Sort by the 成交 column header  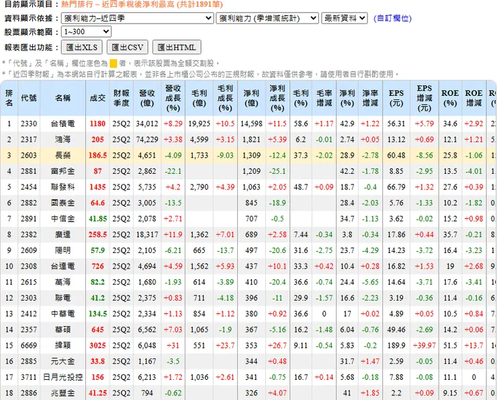pyautogui.click(x=97, y=98)
